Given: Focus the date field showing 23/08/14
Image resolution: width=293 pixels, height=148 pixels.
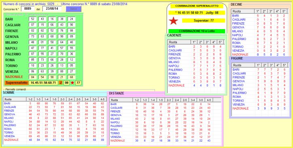Looking at the screenshot, I should pos(52,9).
